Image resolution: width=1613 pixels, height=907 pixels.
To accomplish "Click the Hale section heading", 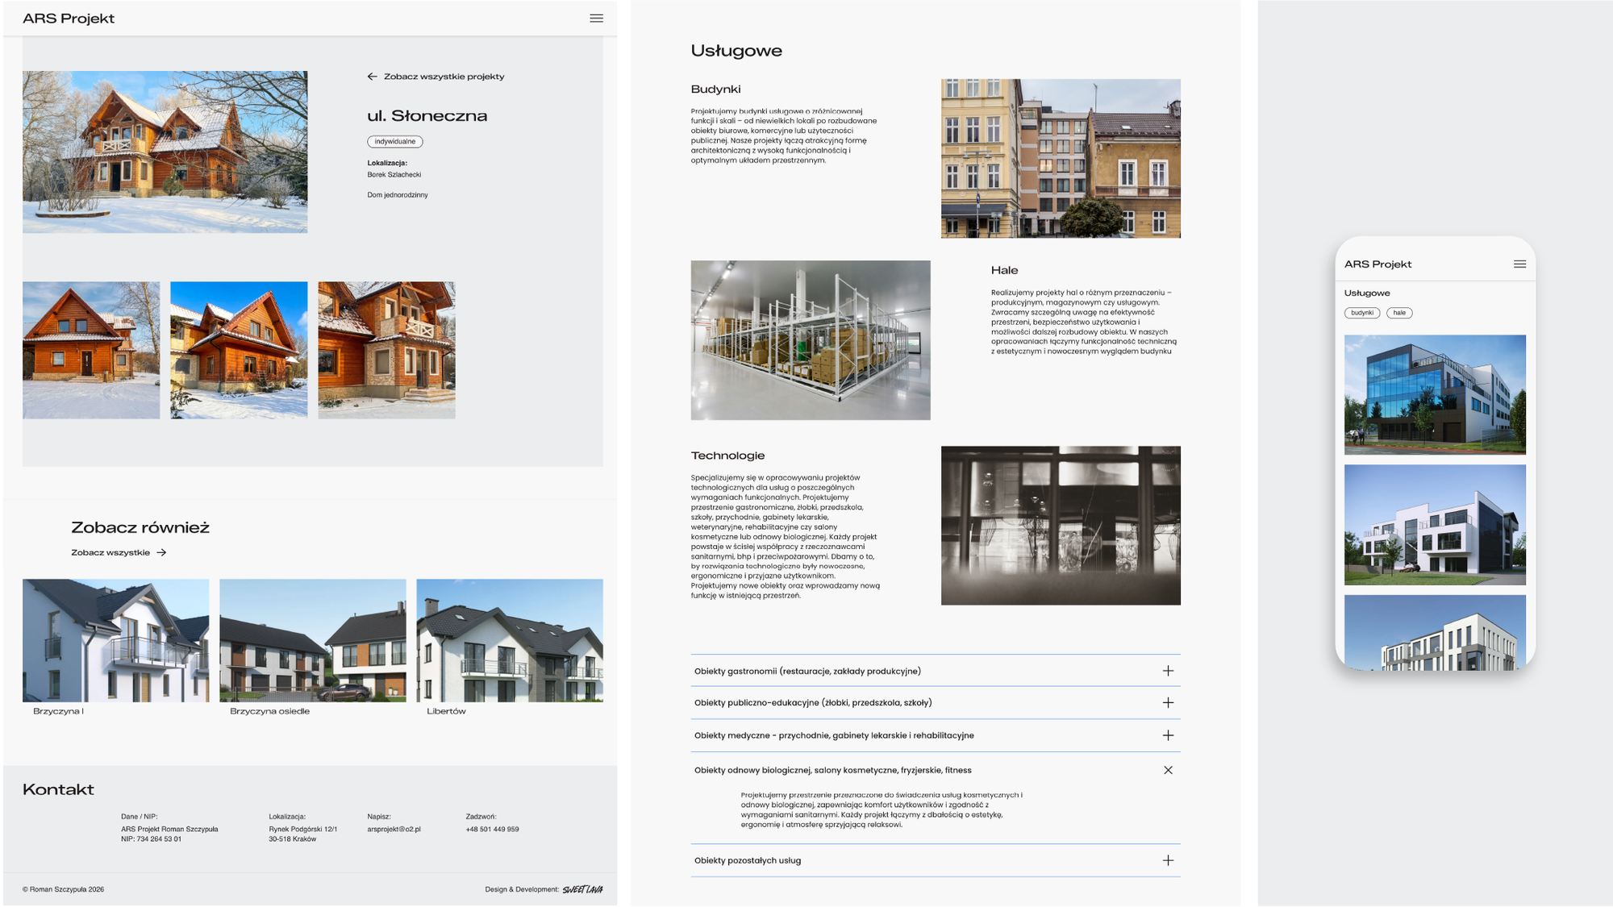I will coord(1004,270).
